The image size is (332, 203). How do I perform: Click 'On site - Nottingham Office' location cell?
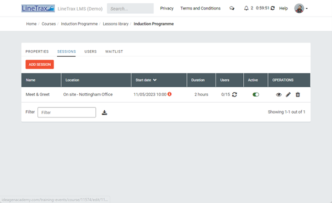click(88, 94)
